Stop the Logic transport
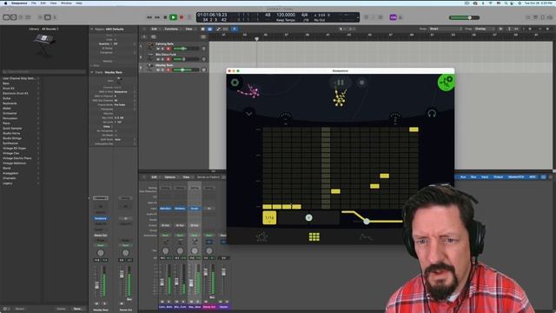556x313 pixels. pos(165,17)
